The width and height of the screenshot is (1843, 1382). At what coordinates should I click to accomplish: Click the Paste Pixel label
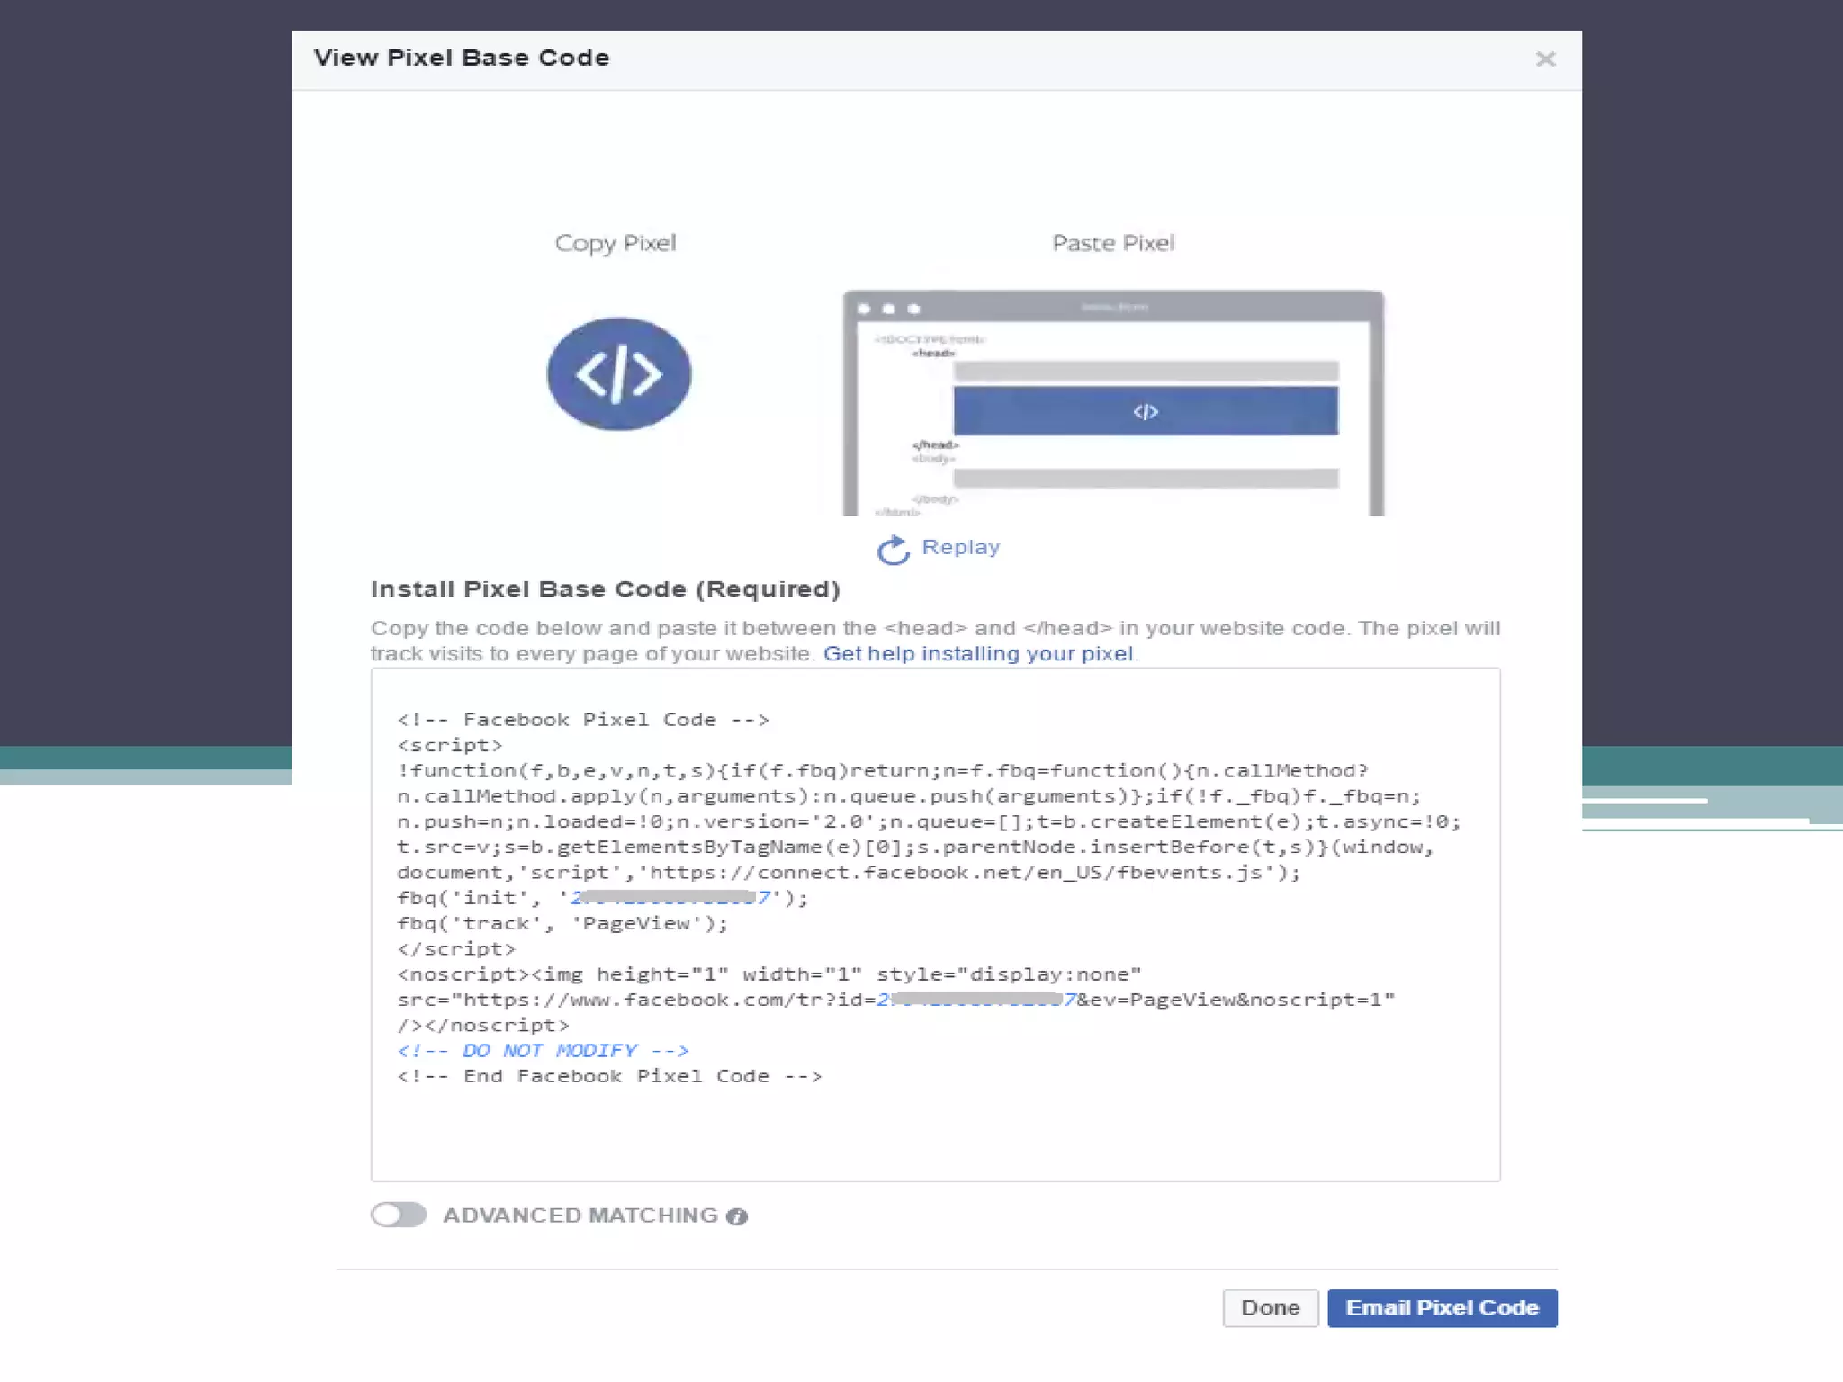coord(1113,243)
